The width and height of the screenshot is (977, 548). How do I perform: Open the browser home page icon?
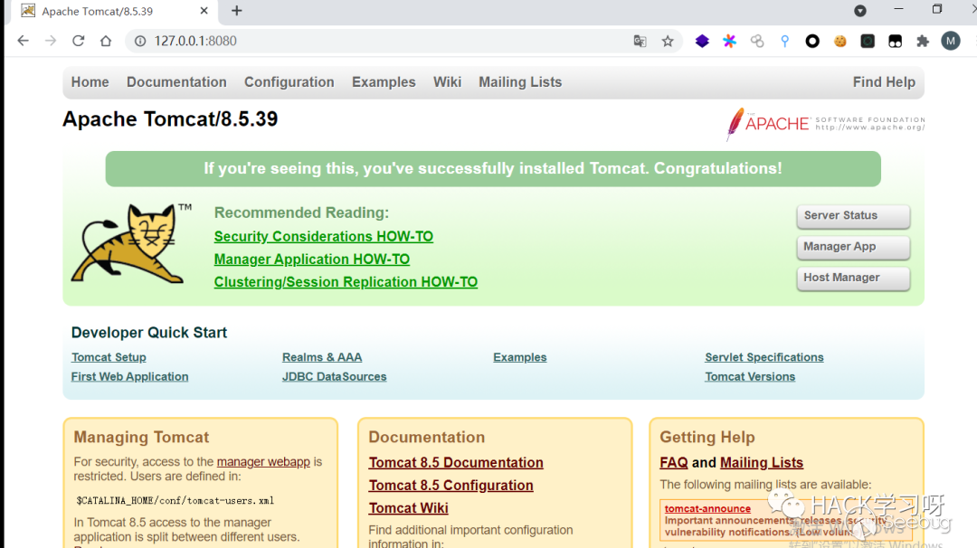(105, 41)
